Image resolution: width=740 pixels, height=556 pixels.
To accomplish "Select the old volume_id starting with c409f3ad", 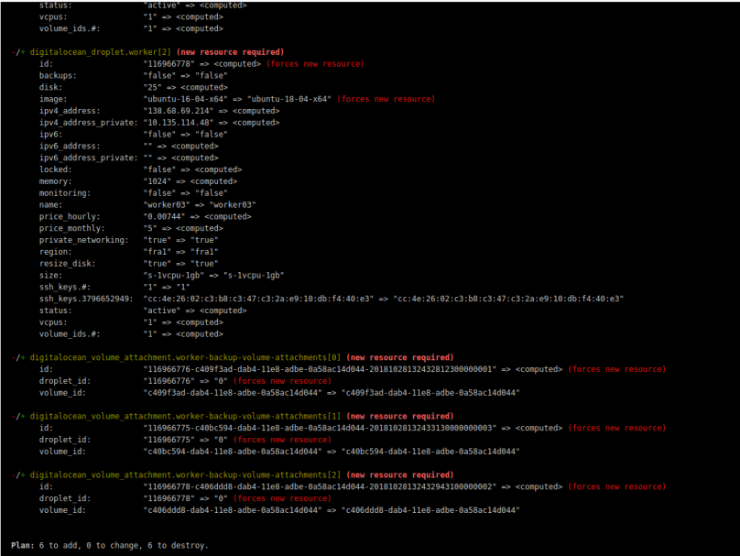I will click(233, 393).
